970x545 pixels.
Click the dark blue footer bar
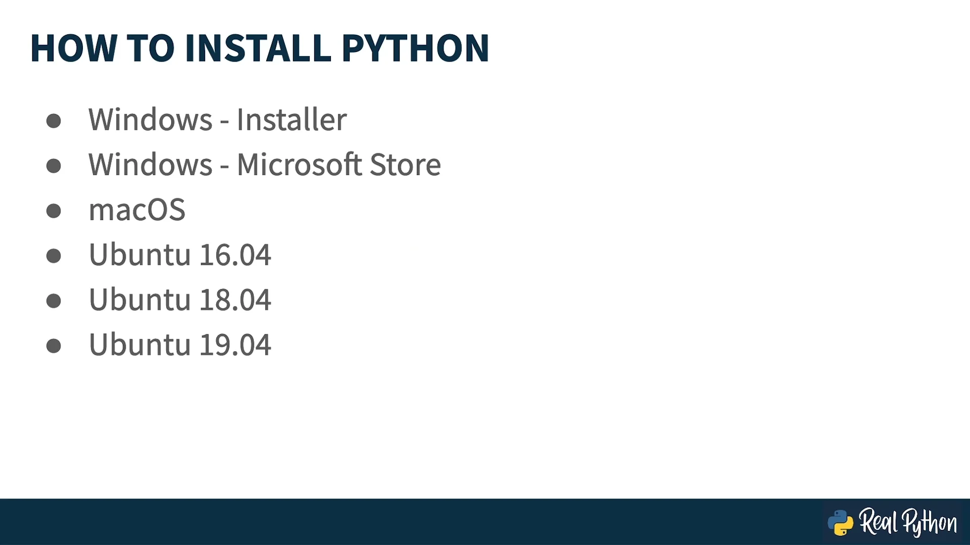(485, 522)
